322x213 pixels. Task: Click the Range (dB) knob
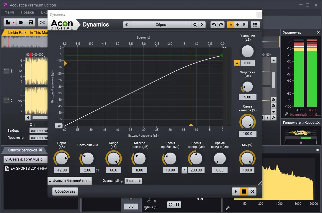coord(114,158)
